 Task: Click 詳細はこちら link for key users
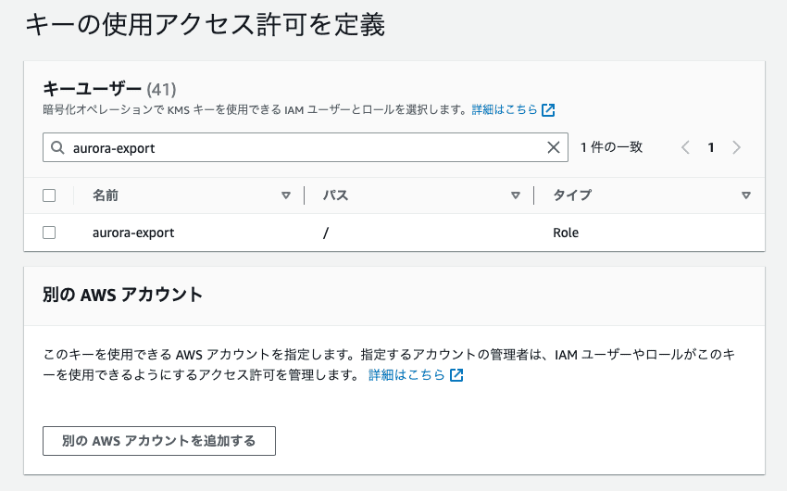(504, 110)
